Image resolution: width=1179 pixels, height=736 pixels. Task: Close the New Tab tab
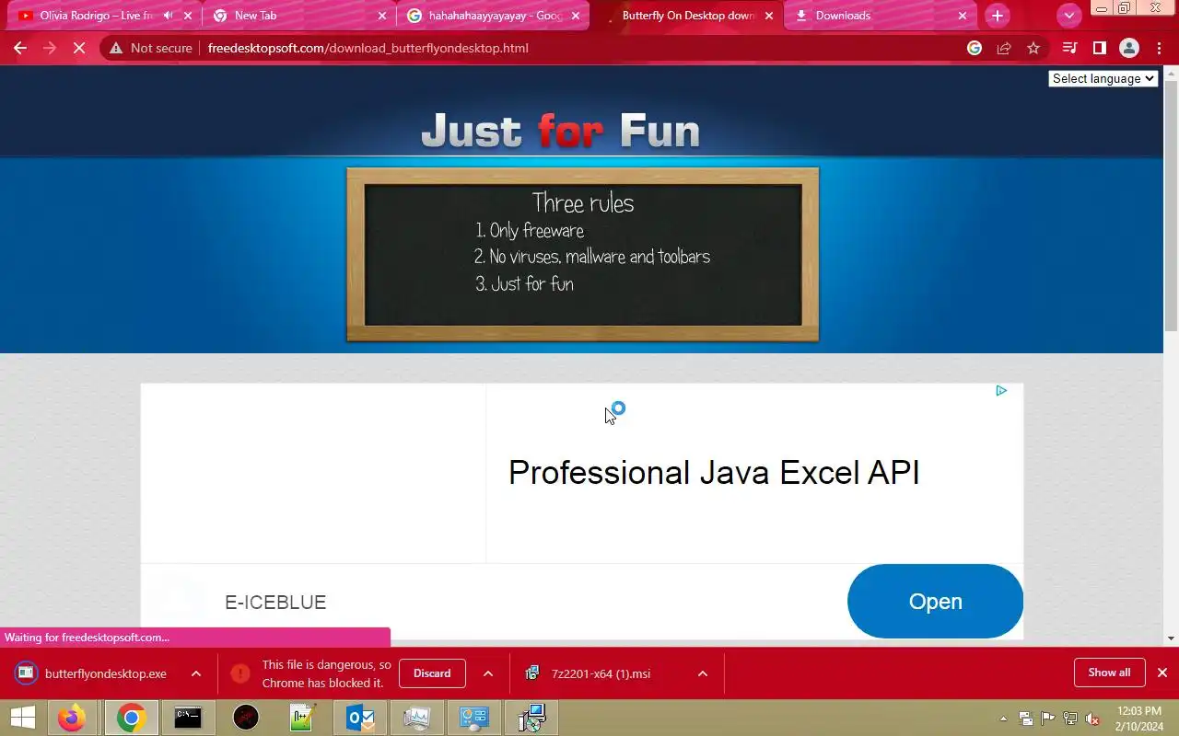point(382,16)
